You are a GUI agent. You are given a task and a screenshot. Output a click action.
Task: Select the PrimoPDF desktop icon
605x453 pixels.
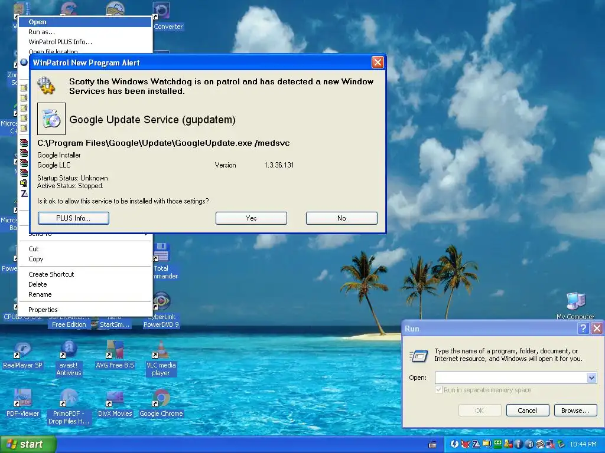coord(69,406)
